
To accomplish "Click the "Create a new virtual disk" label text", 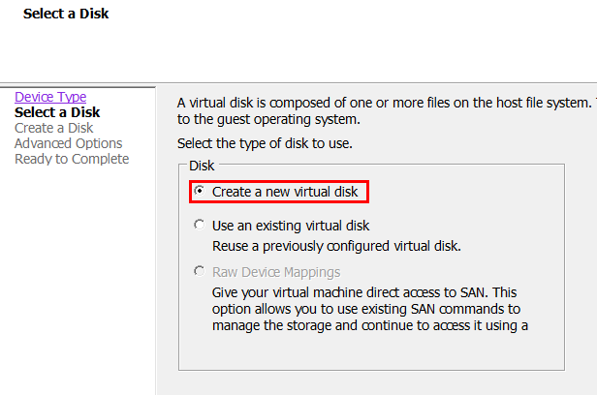I will tap(285, 192).
